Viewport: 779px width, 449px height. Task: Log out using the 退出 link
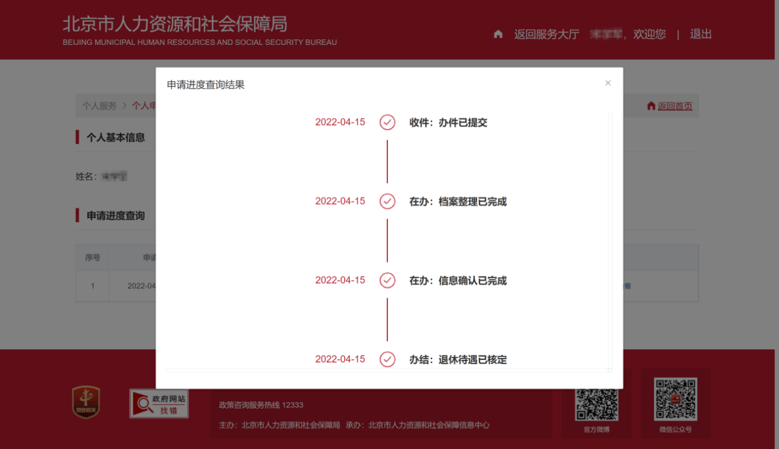[x=700, y=34]
